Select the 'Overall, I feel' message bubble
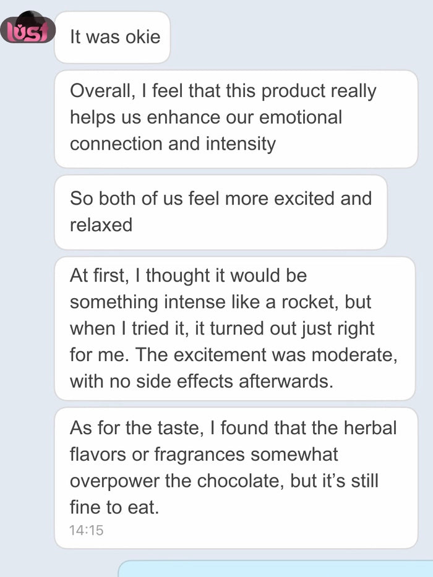433x577 pixels. (x=235, y=118)
